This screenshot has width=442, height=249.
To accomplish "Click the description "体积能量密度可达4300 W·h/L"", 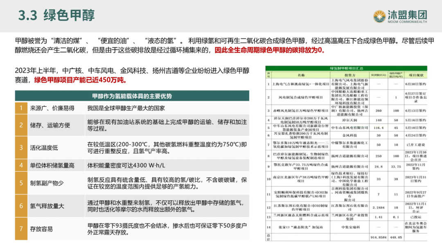I will tap(126, 165).
